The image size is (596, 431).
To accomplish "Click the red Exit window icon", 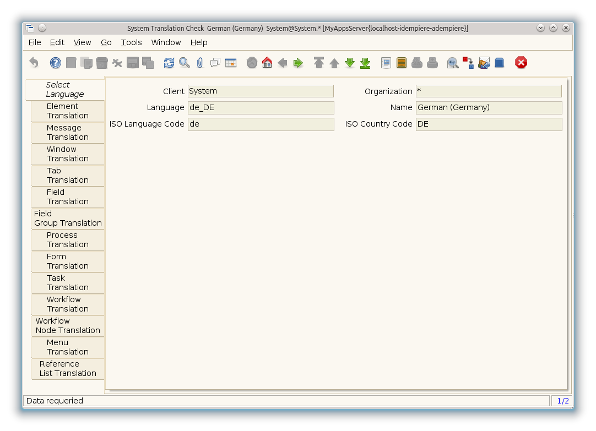I will (521, 63).
